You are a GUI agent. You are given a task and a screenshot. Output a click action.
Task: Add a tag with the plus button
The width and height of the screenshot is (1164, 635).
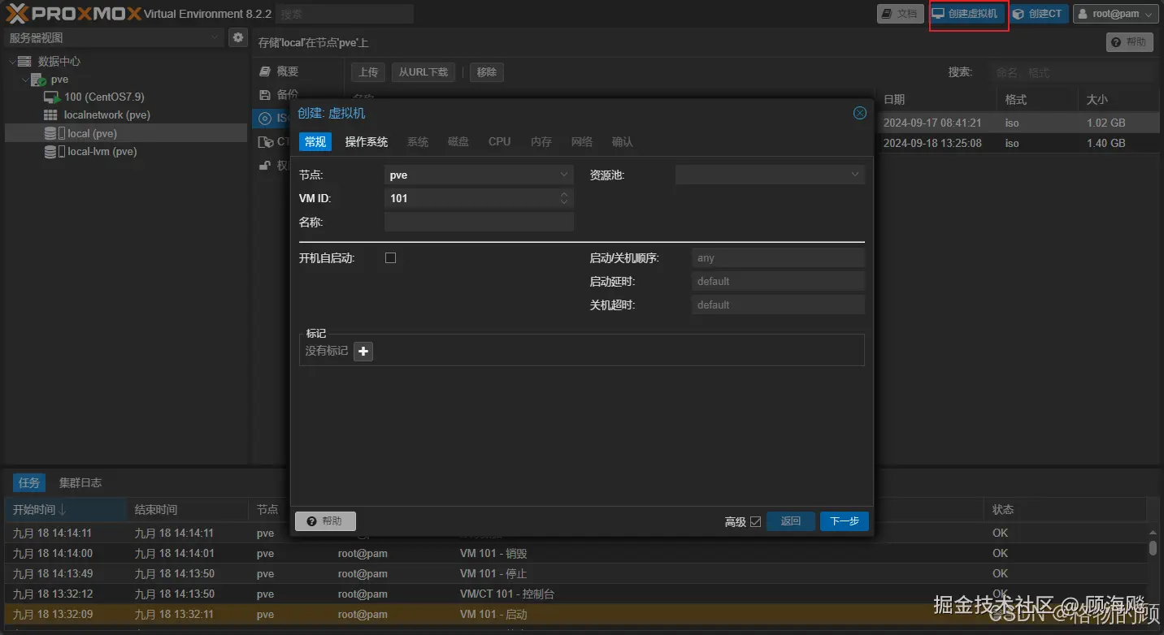pos(363,351)
